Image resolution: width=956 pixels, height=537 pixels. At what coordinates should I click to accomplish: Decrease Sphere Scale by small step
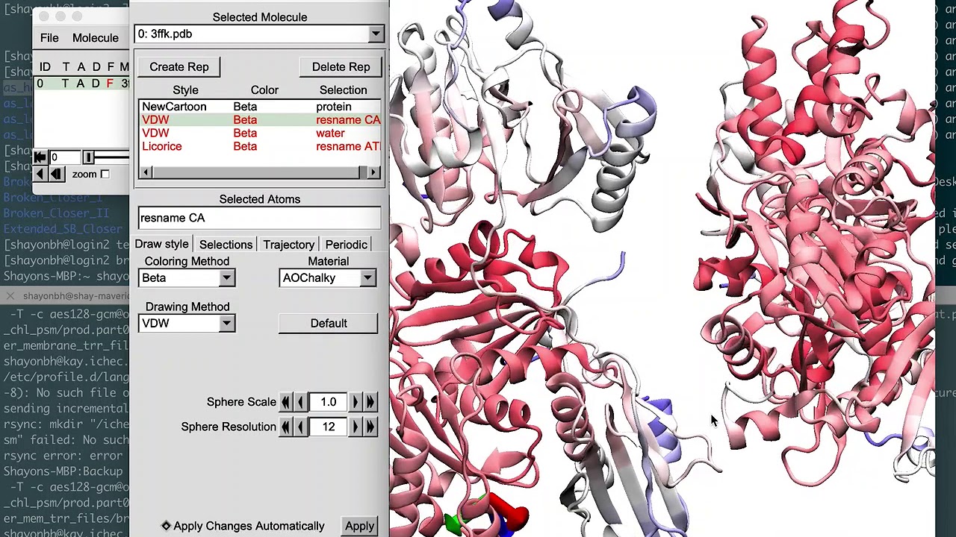tap(300, 402)
